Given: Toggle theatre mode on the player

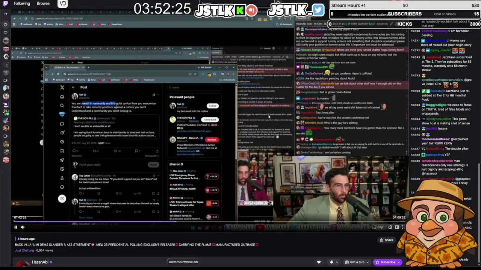Looking at the screenshot, I should (397, 227).
